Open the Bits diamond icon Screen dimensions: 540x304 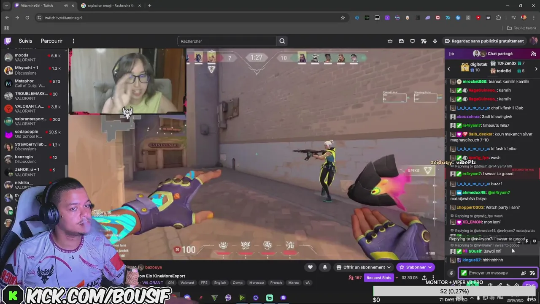(435, 41)
